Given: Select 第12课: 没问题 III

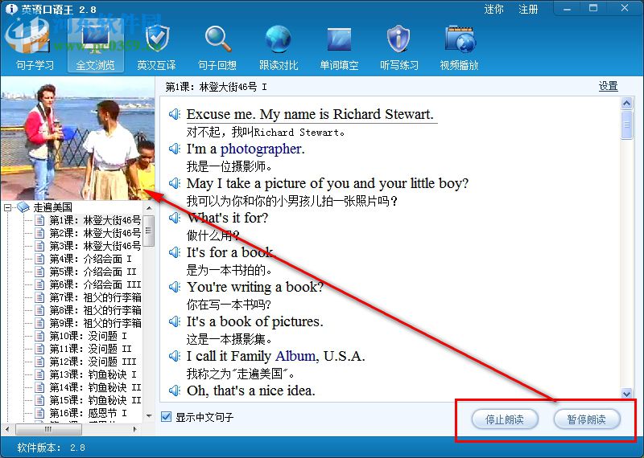Looking at the screenshot, I should tap(93, 362).
